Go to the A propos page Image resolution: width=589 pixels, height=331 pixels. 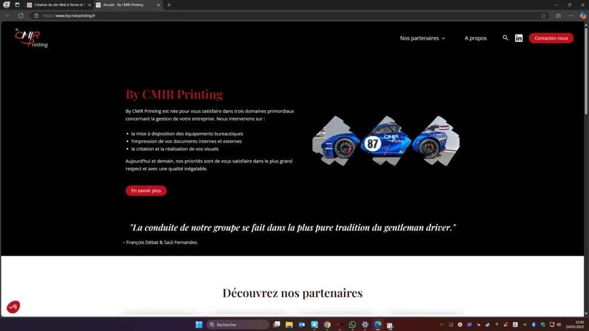476,39
